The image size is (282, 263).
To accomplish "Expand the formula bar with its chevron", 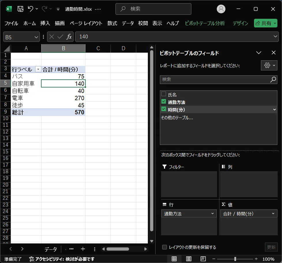I will tap(275, 36).
